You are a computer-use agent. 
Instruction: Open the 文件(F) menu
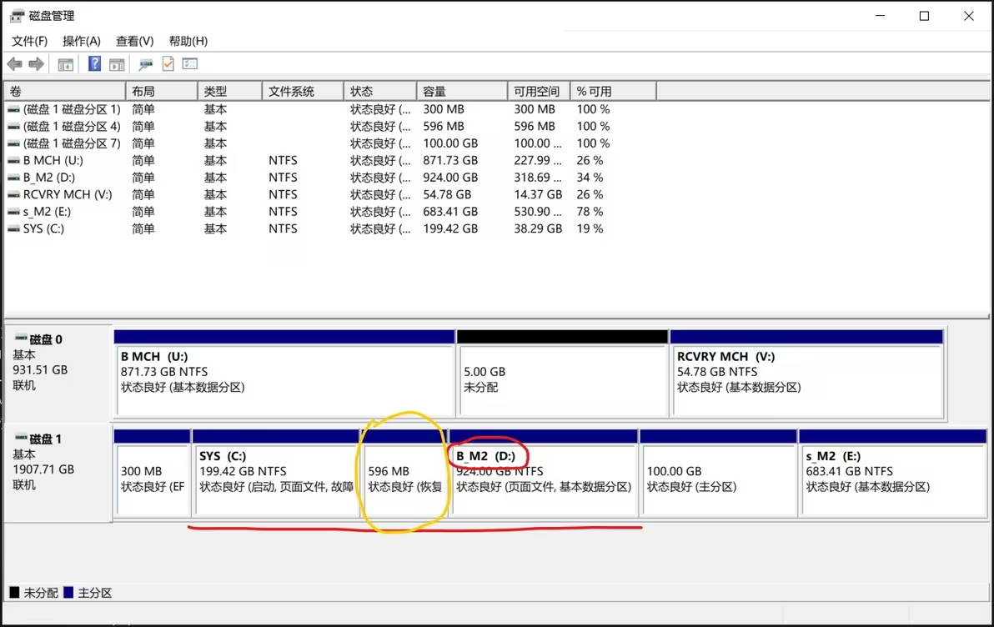point(29,40)
